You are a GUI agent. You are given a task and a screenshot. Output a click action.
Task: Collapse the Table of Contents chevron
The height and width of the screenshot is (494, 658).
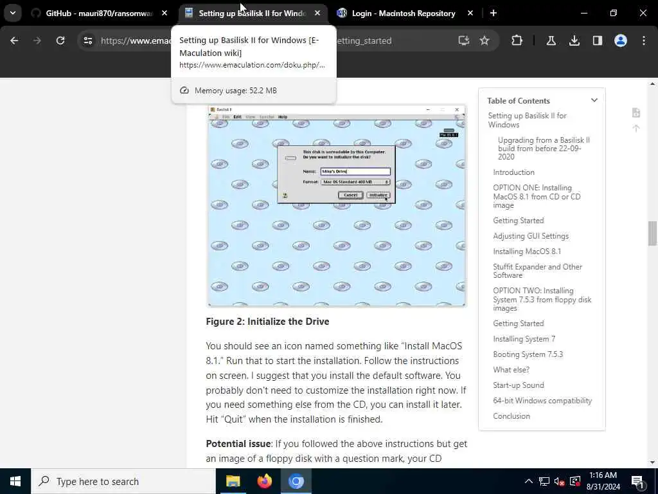coord(594,100)
